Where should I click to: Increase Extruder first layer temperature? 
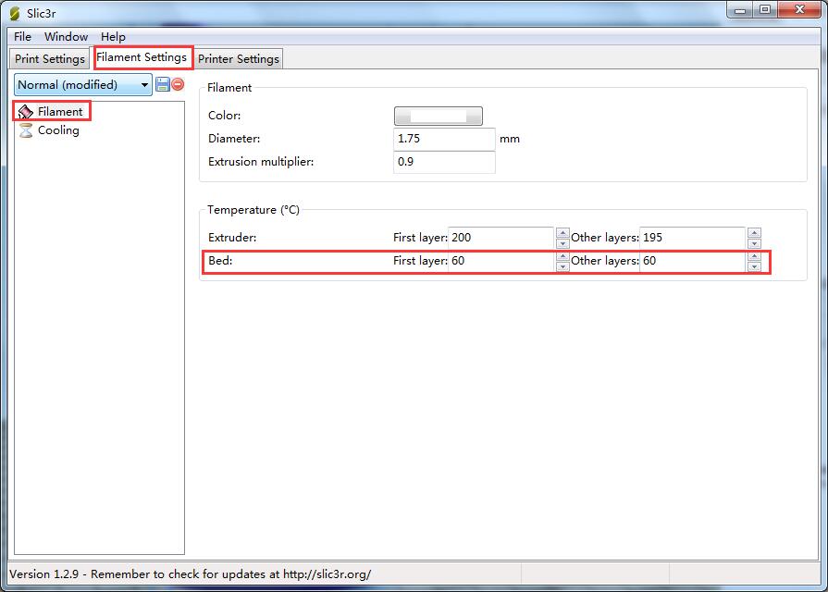pyautogui.click(x=562, y=233)
